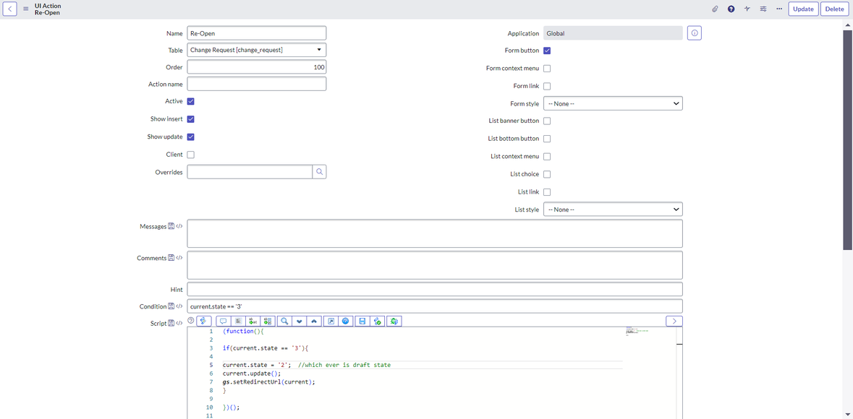Viewport: 853px width, 419px height.
Task: Enable the List context menu checkbox
Action: coord(547,157)
